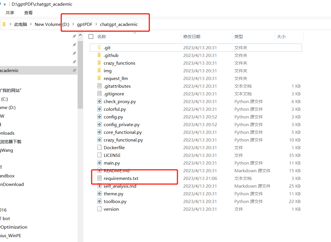Viewport: 331px width, 242px height.
Task: Open the img folder
Action: click(x=108, y=71)
